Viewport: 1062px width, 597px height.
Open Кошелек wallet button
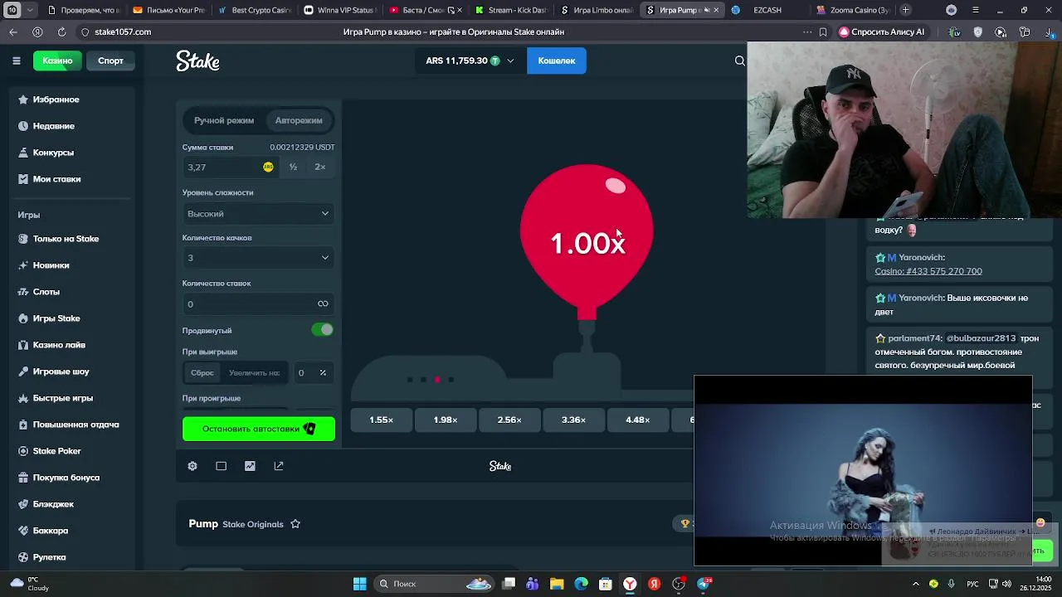coord(557,61)
